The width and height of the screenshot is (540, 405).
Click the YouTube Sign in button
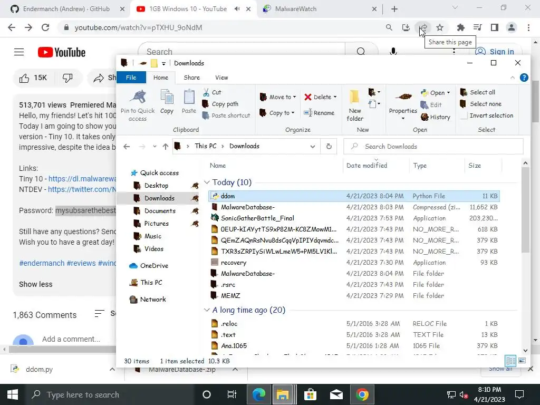pyautogui.click(x=496, y=52)
